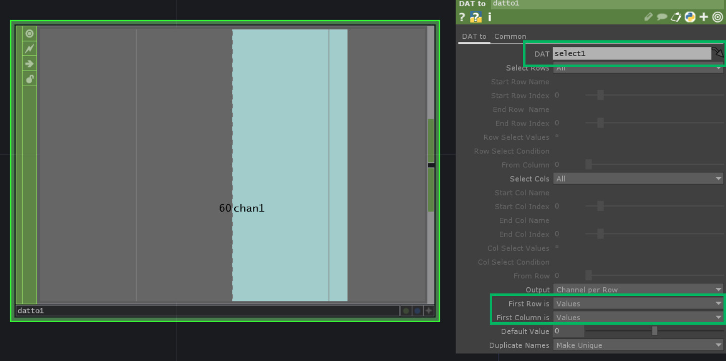Click the From Column slider

coord(654,164)
